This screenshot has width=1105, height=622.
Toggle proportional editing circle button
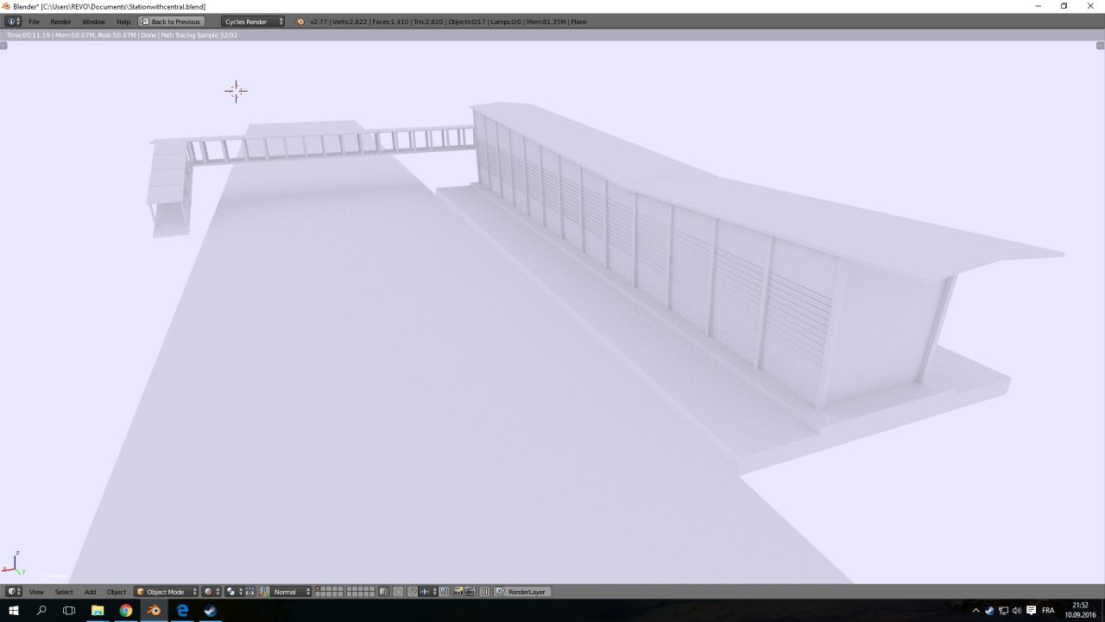pyautogui.click(x=398, y=592)
